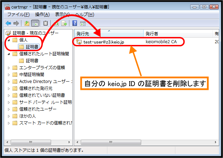Click the blue Help question mark icon

pos(75,23)
